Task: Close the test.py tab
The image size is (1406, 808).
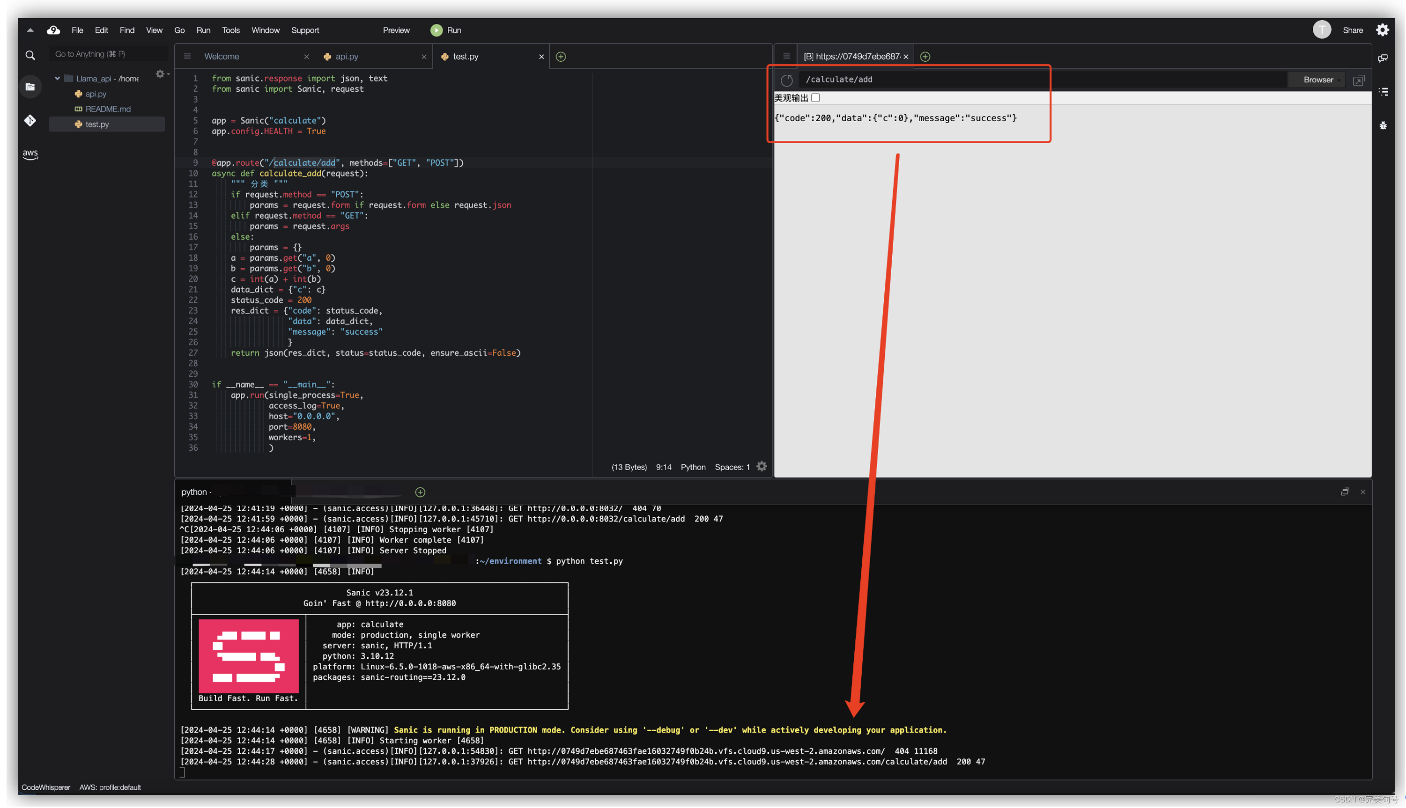Action: click(541, 57)
